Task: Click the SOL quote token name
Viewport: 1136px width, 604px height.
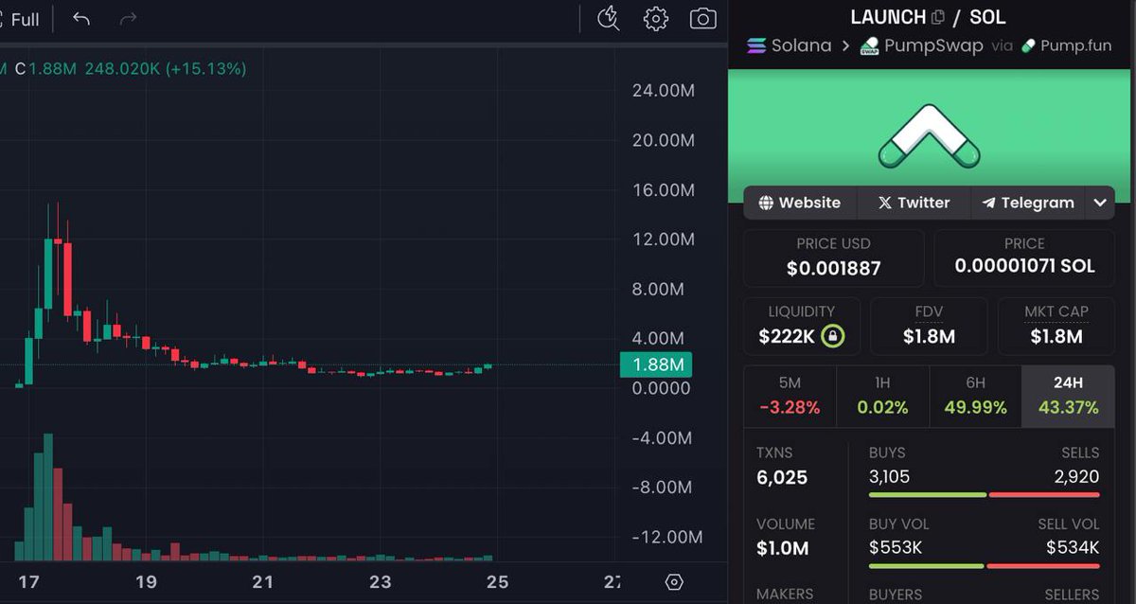Action: [987, 17]
